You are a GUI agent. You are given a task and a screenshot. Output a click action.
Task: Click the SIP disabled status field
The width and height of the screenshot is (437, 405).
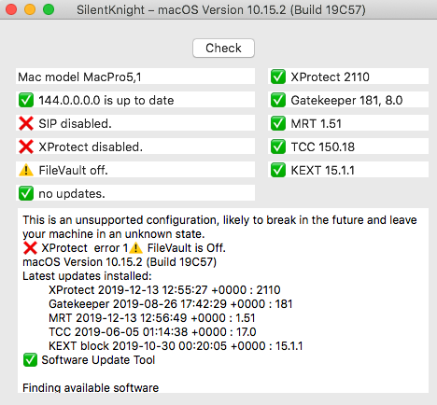(x=135, y=123)
